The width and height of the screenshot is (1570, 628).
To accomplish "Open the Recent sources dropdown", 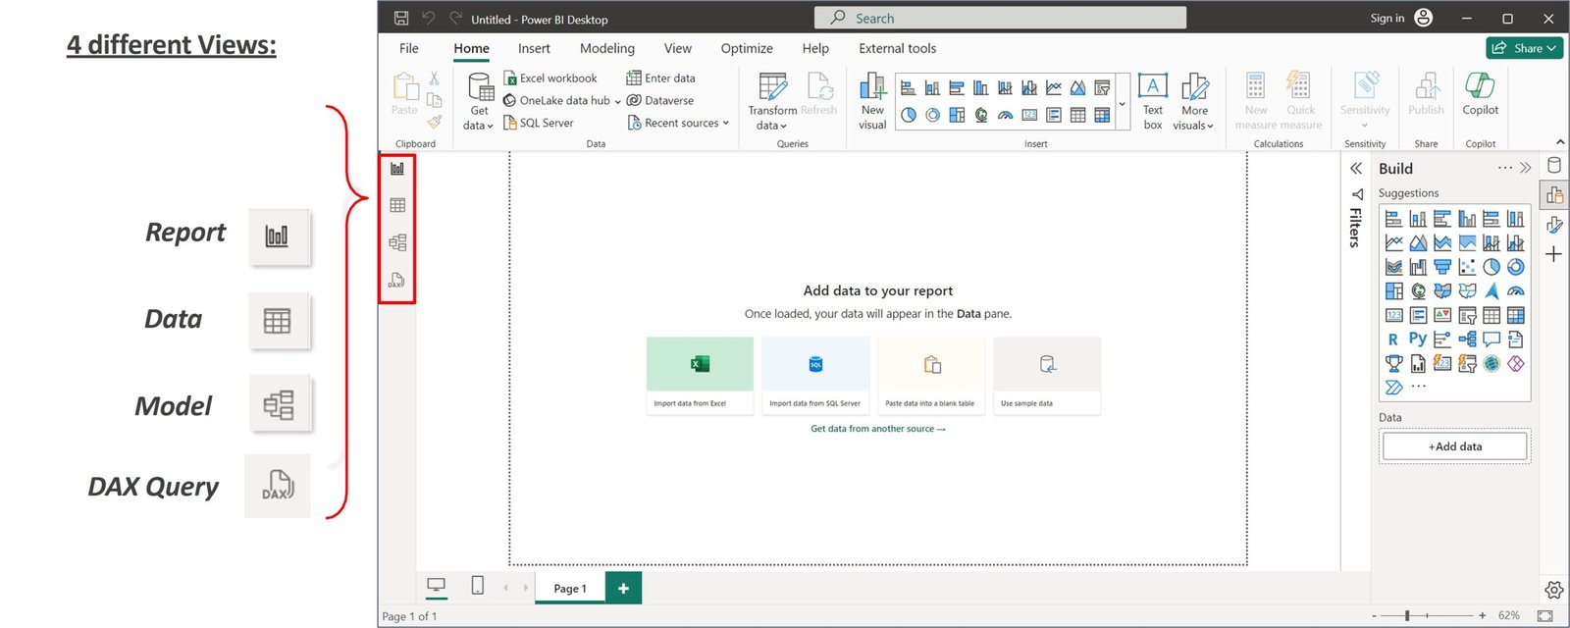I will click(726, 124).
